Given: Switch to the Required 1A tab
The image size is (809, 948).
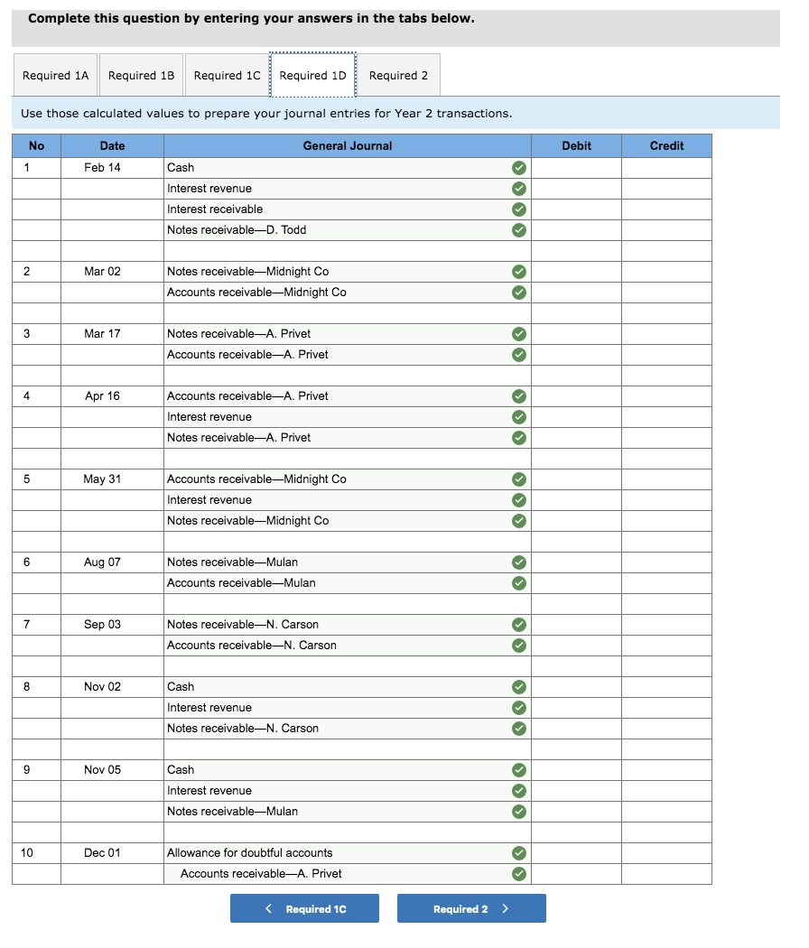Looking at the screenshot, I should point(55,75).
